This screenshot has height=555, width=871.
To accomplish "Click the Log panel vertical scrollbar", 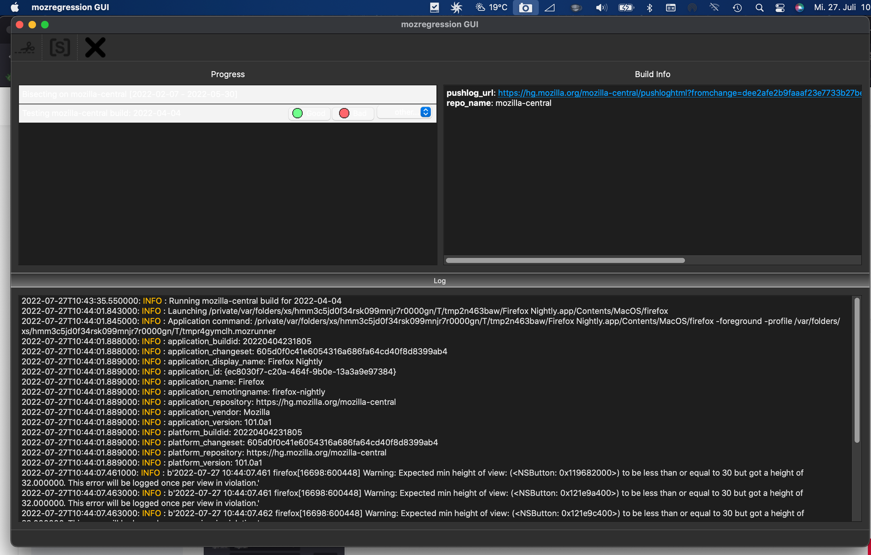I will 857,370.
